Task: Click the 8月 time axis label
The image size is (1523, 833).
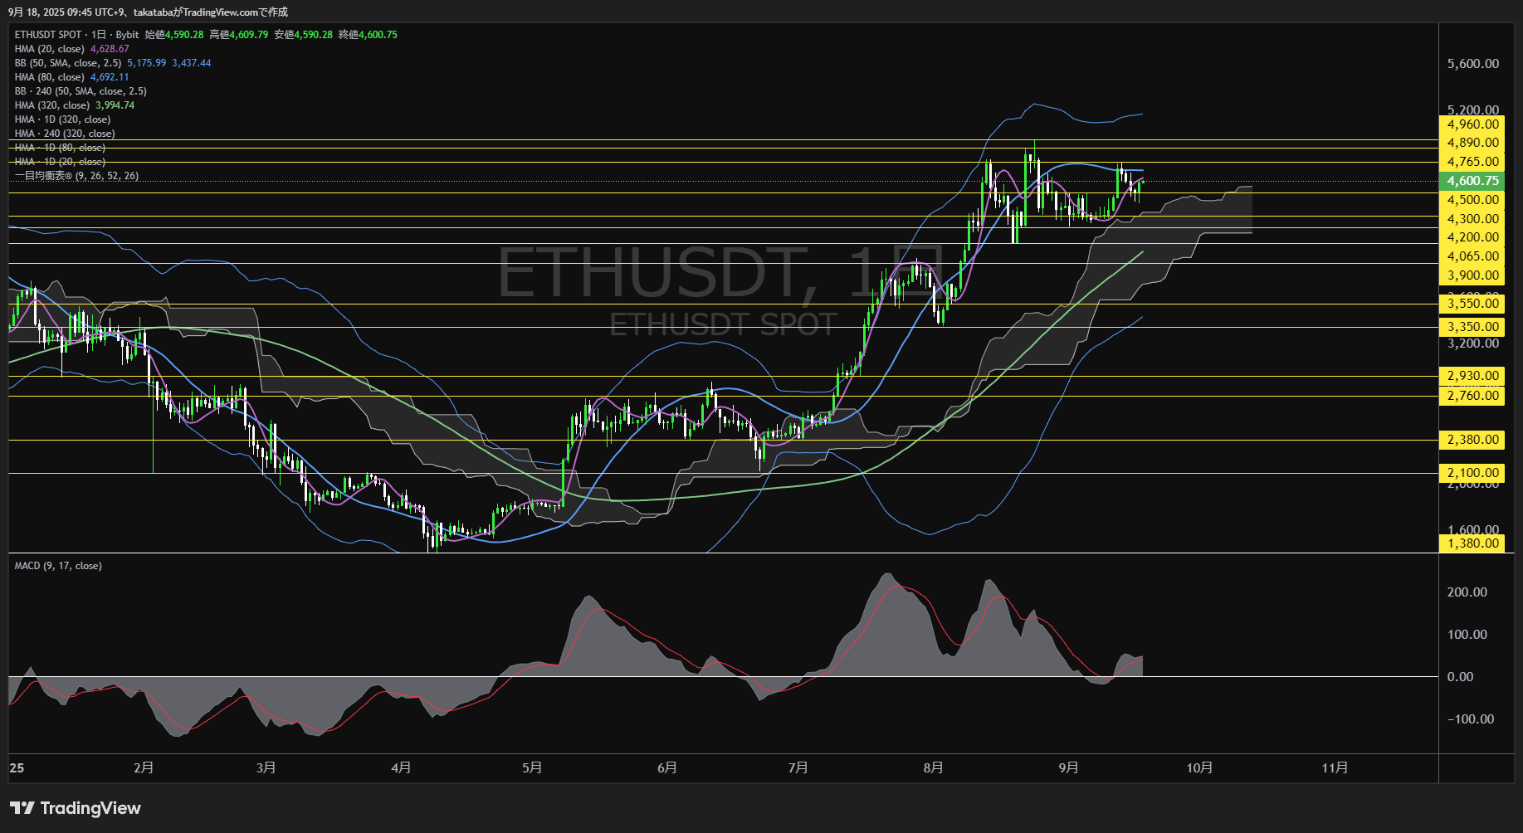Action: click(x=933, y=767)
